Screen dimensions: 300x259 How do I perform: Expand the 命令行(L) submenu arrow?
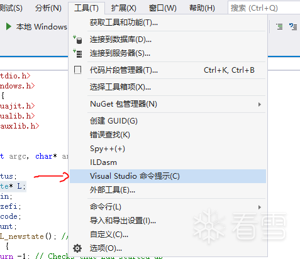(x=260, y=207)
